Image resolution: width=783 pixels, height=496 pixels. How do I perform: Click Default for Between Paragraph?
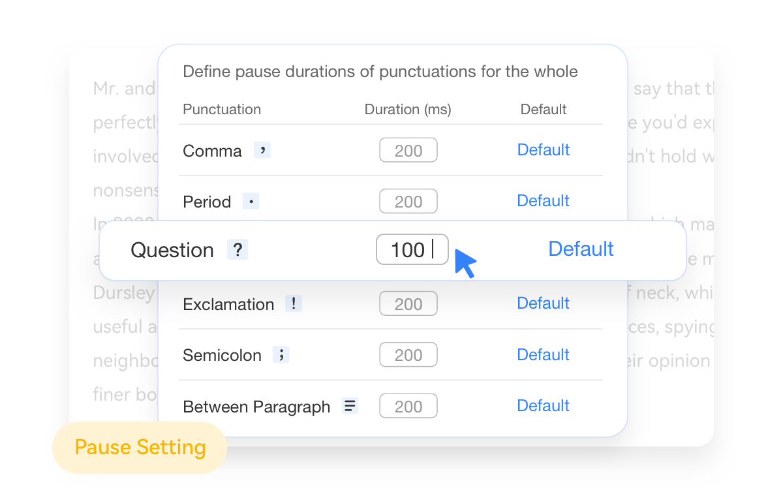543,405
